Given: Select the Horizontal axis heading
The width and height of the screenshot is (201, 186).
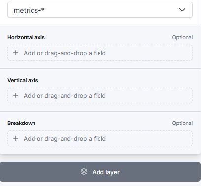Looking at the screenshot, I should (x=26, y=37).
